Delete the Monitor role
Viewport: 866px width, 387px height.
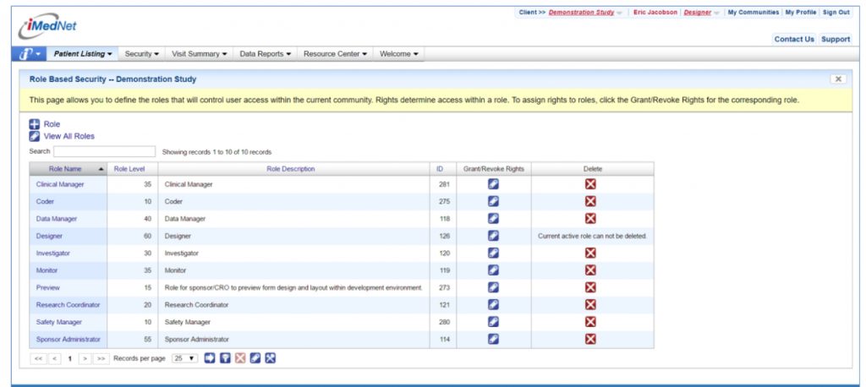click(x=590, y=270)
